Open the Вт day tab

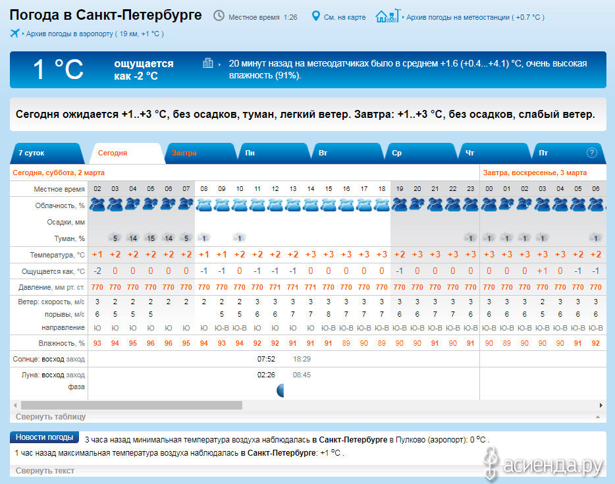click(x=348, y=153)
